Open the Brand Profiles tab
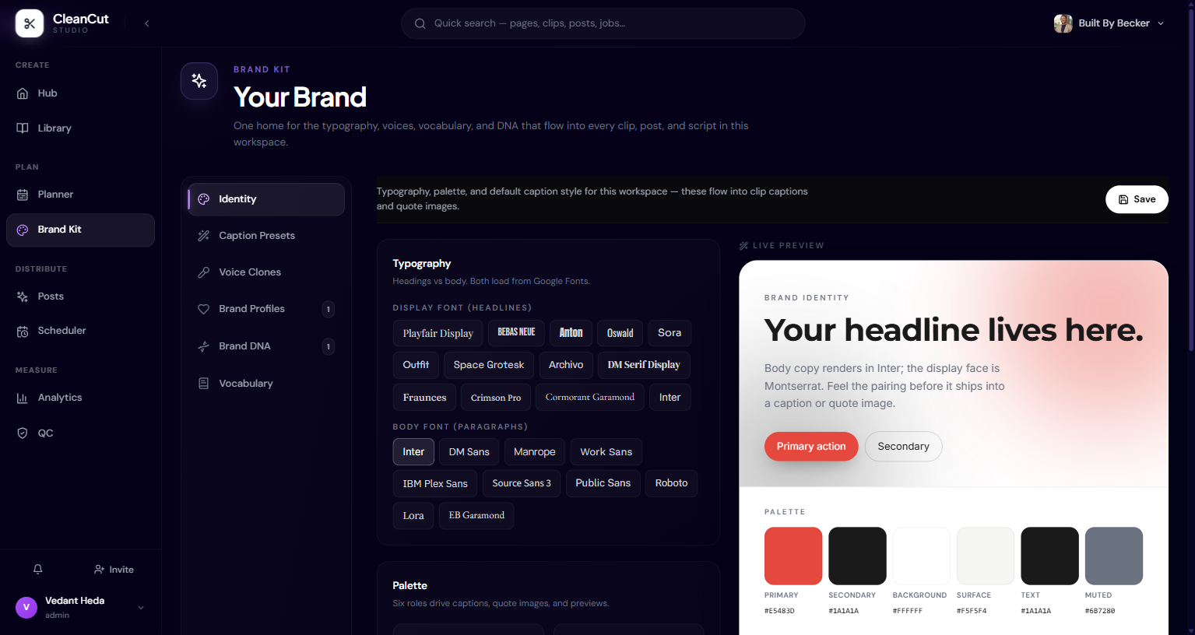This screenshot has height=635, width=1195. coord(266,309)
